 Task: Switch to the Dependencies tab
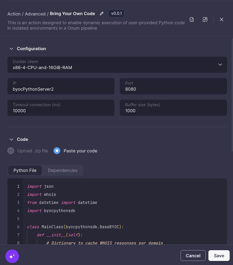pos(63,170)
